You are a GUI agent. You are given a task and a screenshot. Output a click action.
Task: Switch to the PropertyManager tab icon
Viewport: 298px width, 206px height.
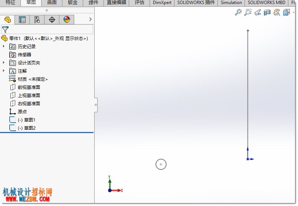22,20
